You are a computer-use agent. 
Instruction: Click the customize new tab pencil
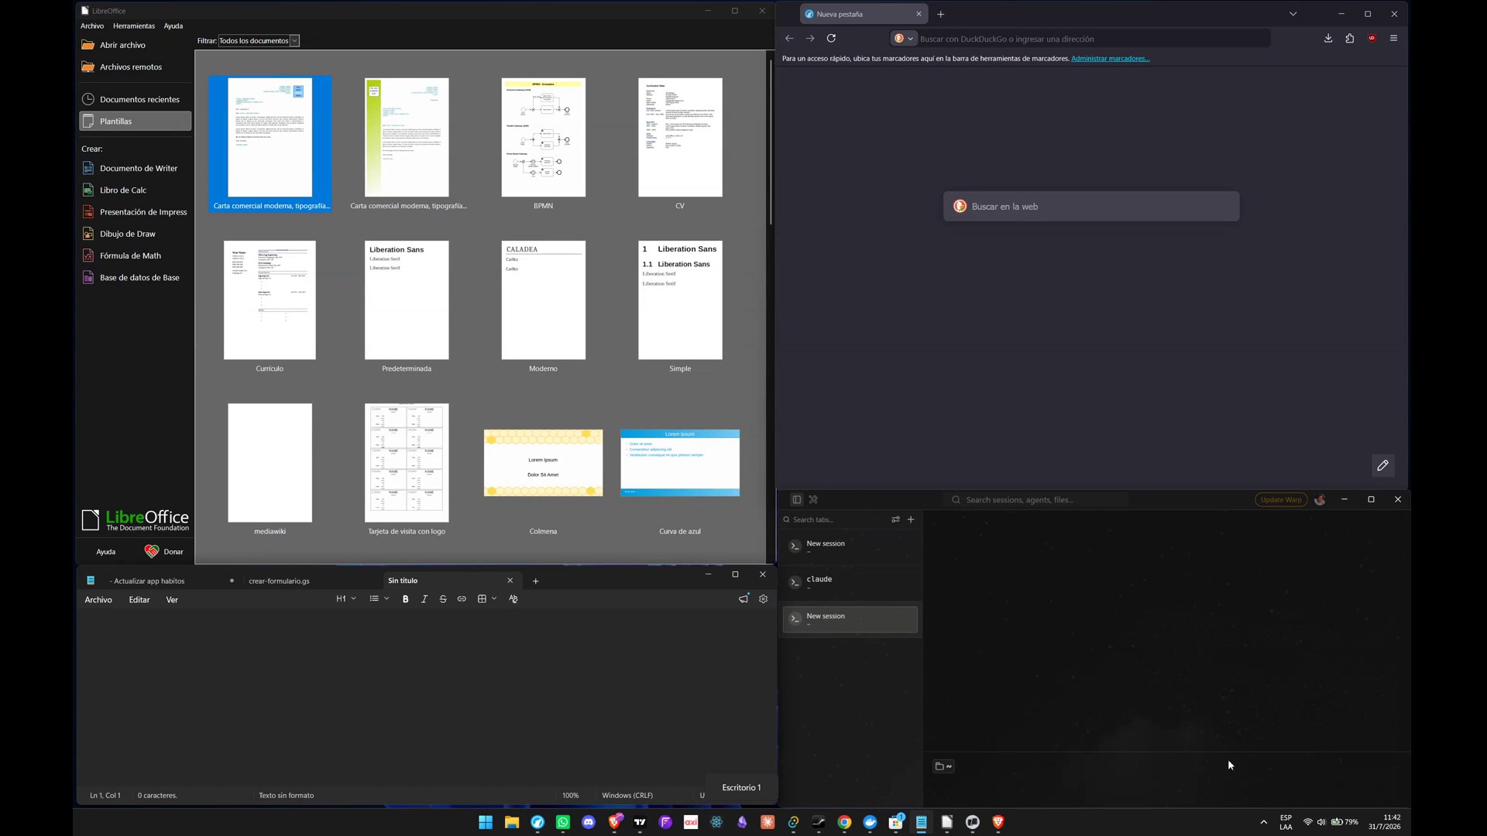[1382, 465]
